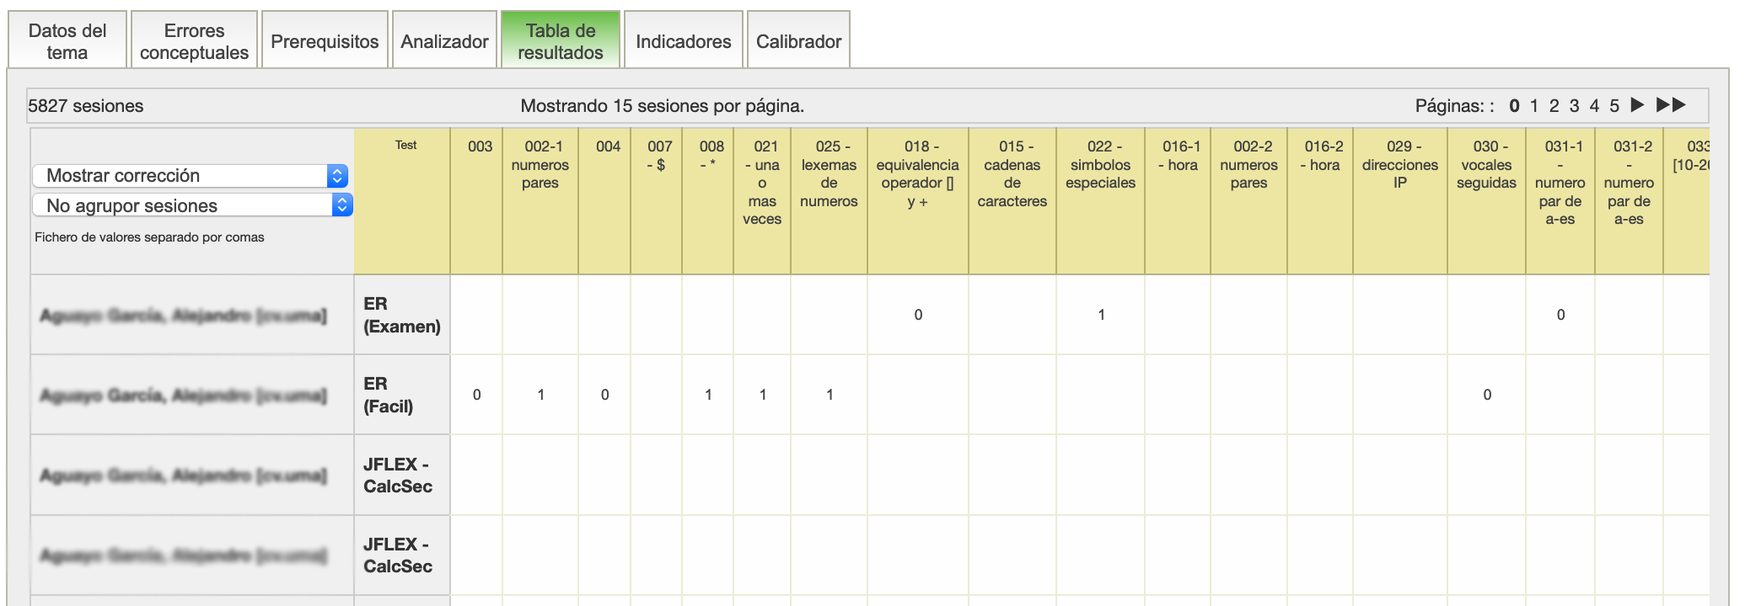Switch to the 'Datos del tema' tab
Viewport: 1745px width, 606px height.
67,41
